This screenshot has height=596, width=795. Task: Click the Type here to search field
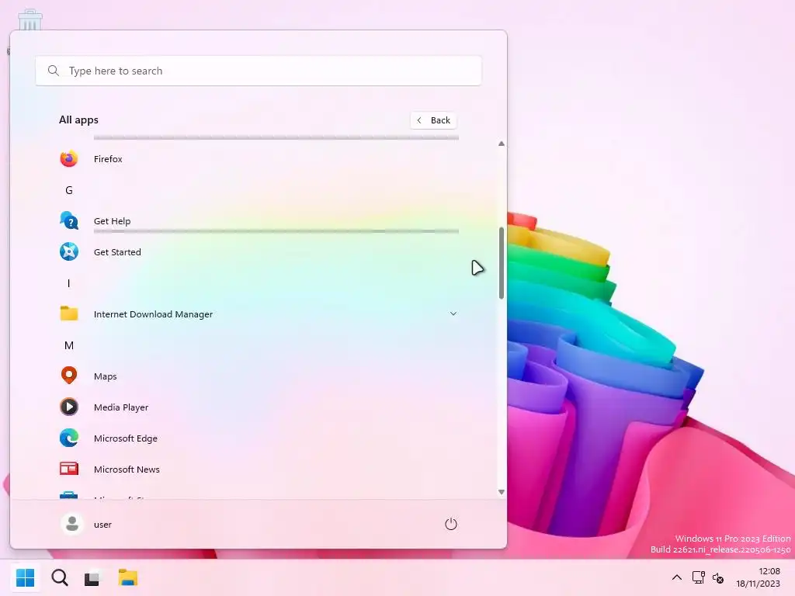[x=259, y=71]
